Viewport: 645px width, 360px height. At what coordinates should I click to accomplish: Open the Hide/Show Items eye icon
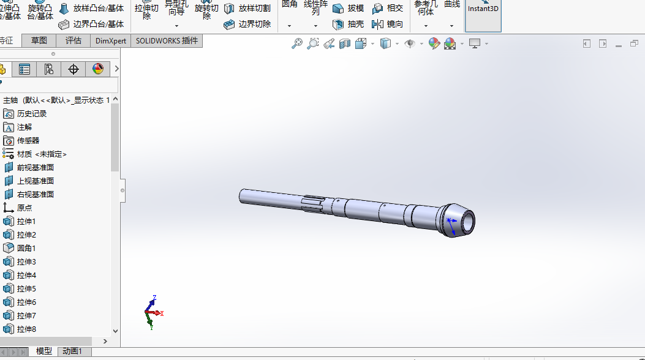coord(410,43)
